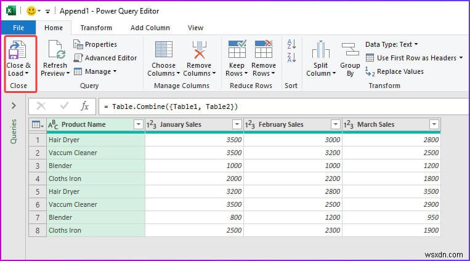The width and height of the screenshot is (470, 261).
Task: Select the Product Name column header
Action: pos(96,124)
